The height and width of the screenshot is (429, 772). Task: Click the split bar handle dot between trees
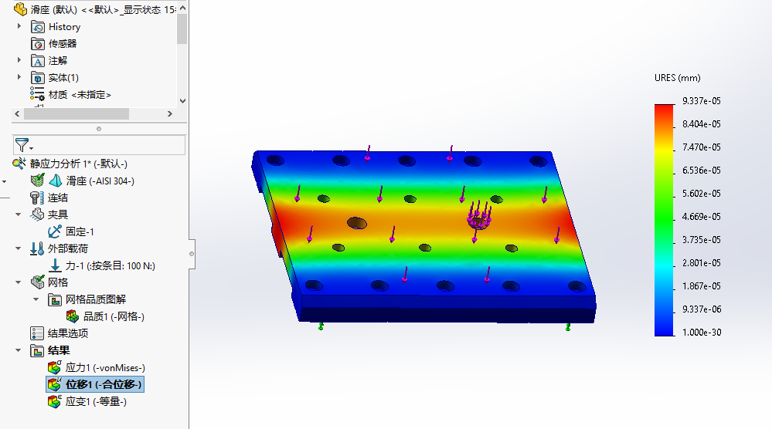(x=99, y=129)
